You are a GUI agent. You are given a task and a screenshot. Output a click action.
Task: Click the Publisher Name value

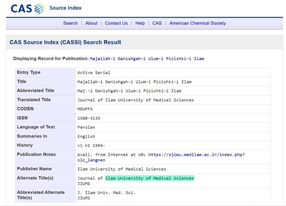[122, 169]
